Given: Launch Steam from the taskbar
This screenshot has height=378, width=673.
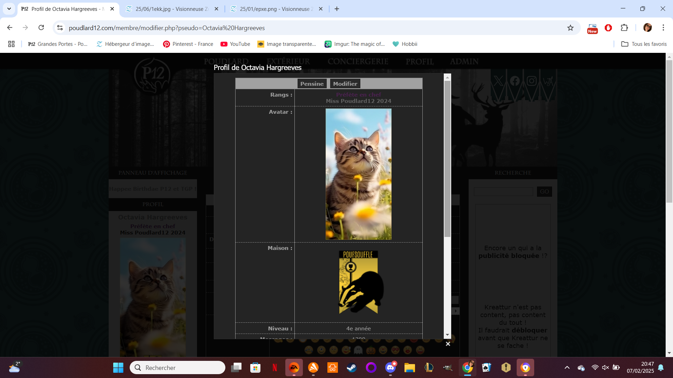Looking at the screenshot, I should click(x=352, y=367).
